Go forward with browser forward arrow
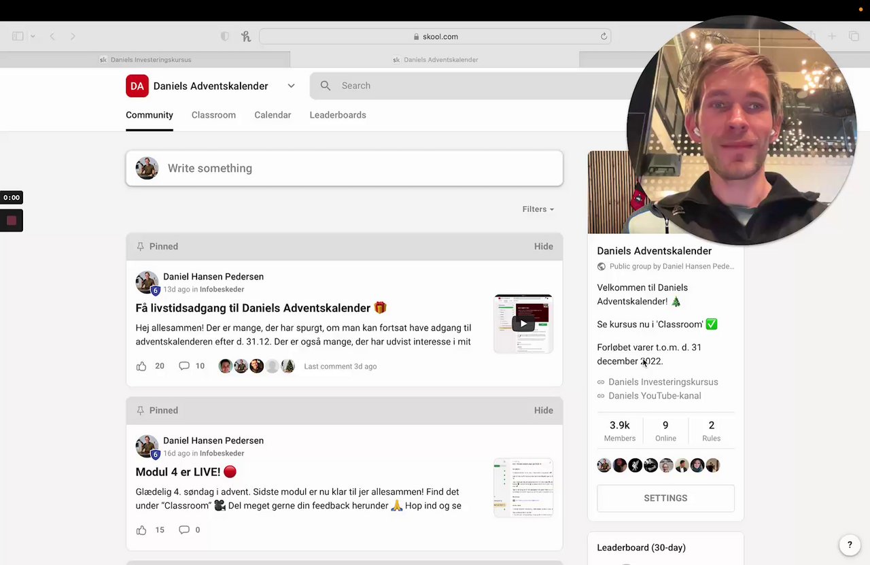 pos(73,36)
